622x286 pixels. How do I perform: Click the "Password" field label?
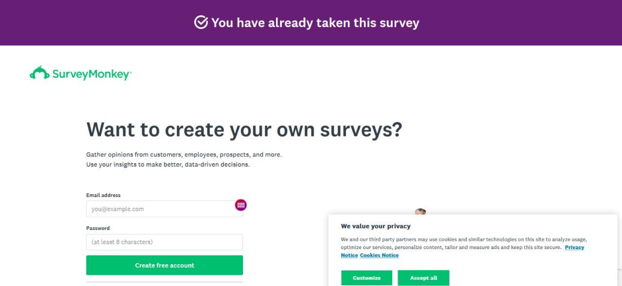(98, 228)
